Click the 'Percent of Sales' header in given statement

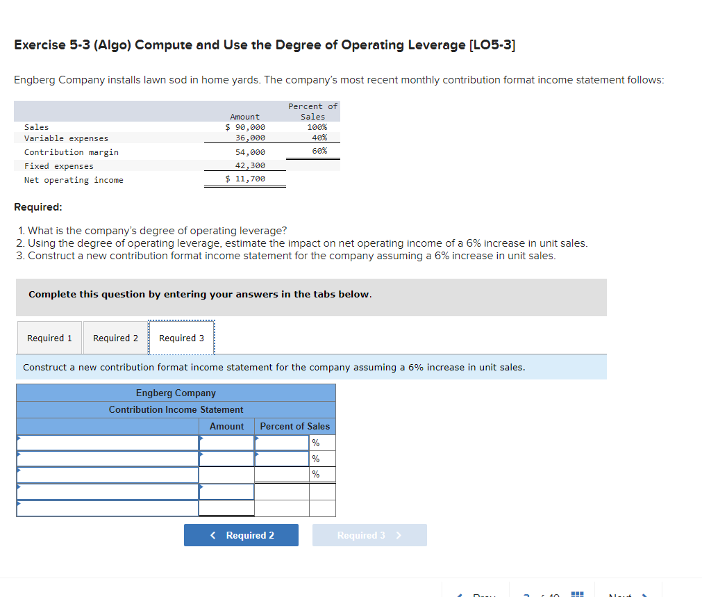(x=312, y=111)
